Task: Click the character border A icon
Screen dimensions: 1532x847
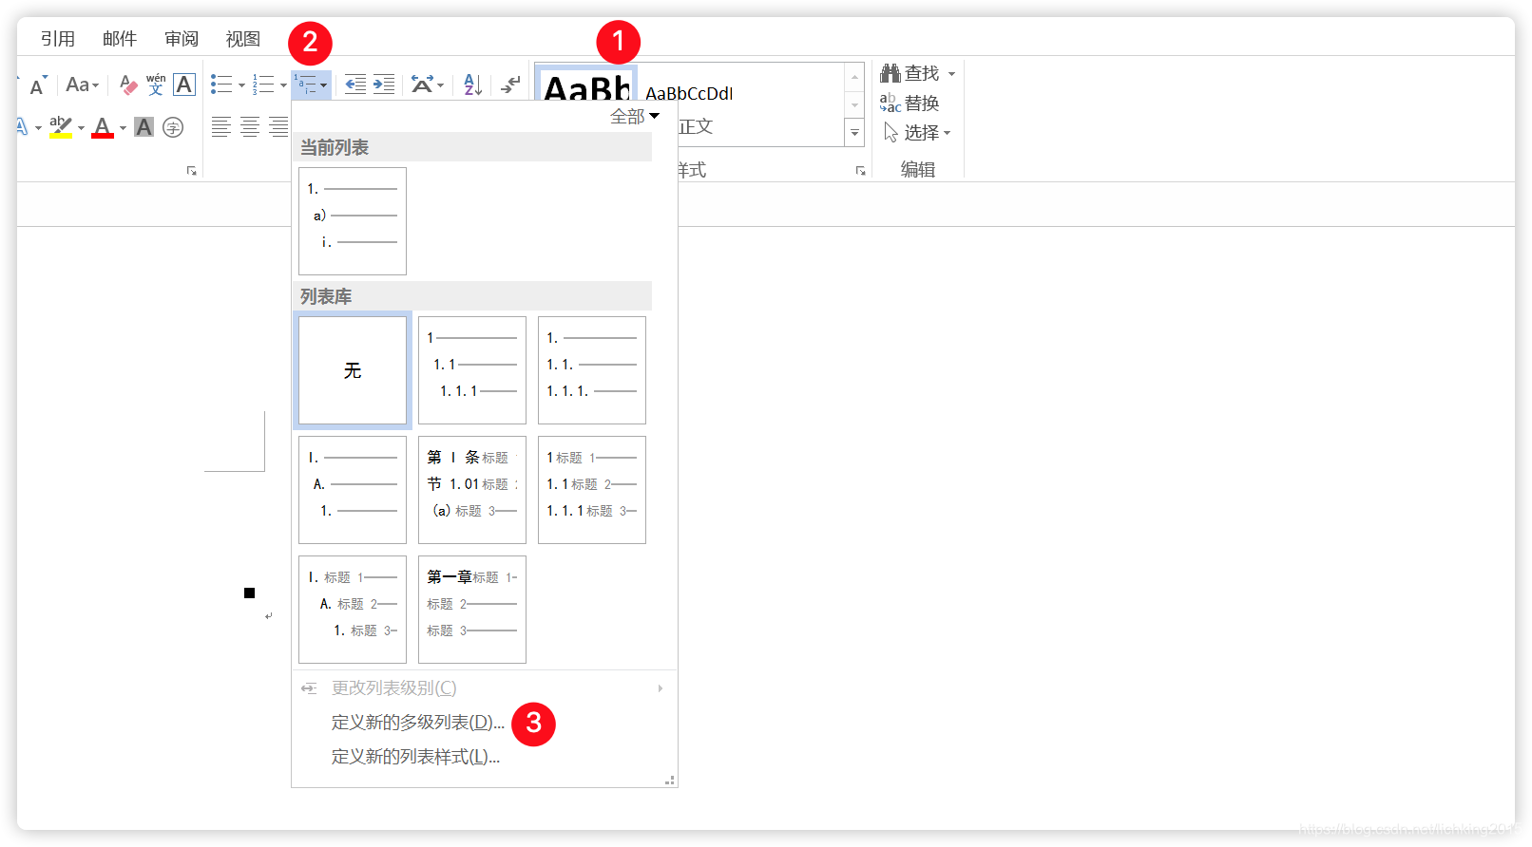Action: coord(184,85)
